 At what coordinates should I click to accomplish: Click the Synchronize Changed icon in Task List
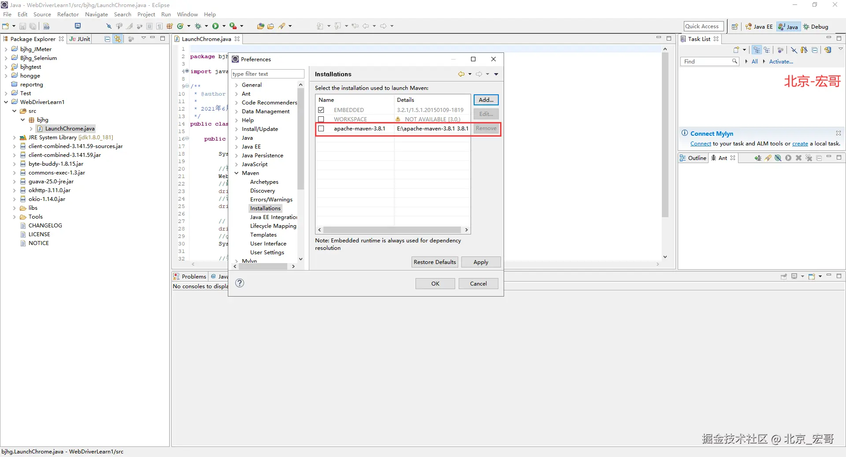click(828, 50)
